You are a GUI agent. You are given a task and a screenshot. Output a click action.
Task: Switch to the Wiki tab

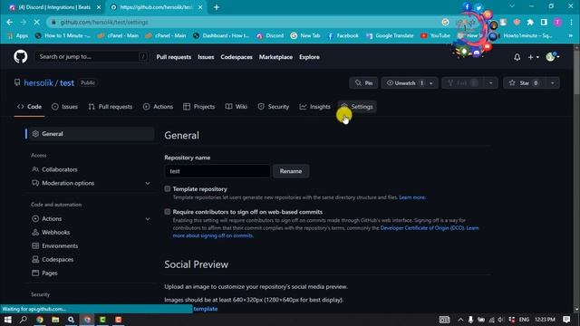coord(237,107)
